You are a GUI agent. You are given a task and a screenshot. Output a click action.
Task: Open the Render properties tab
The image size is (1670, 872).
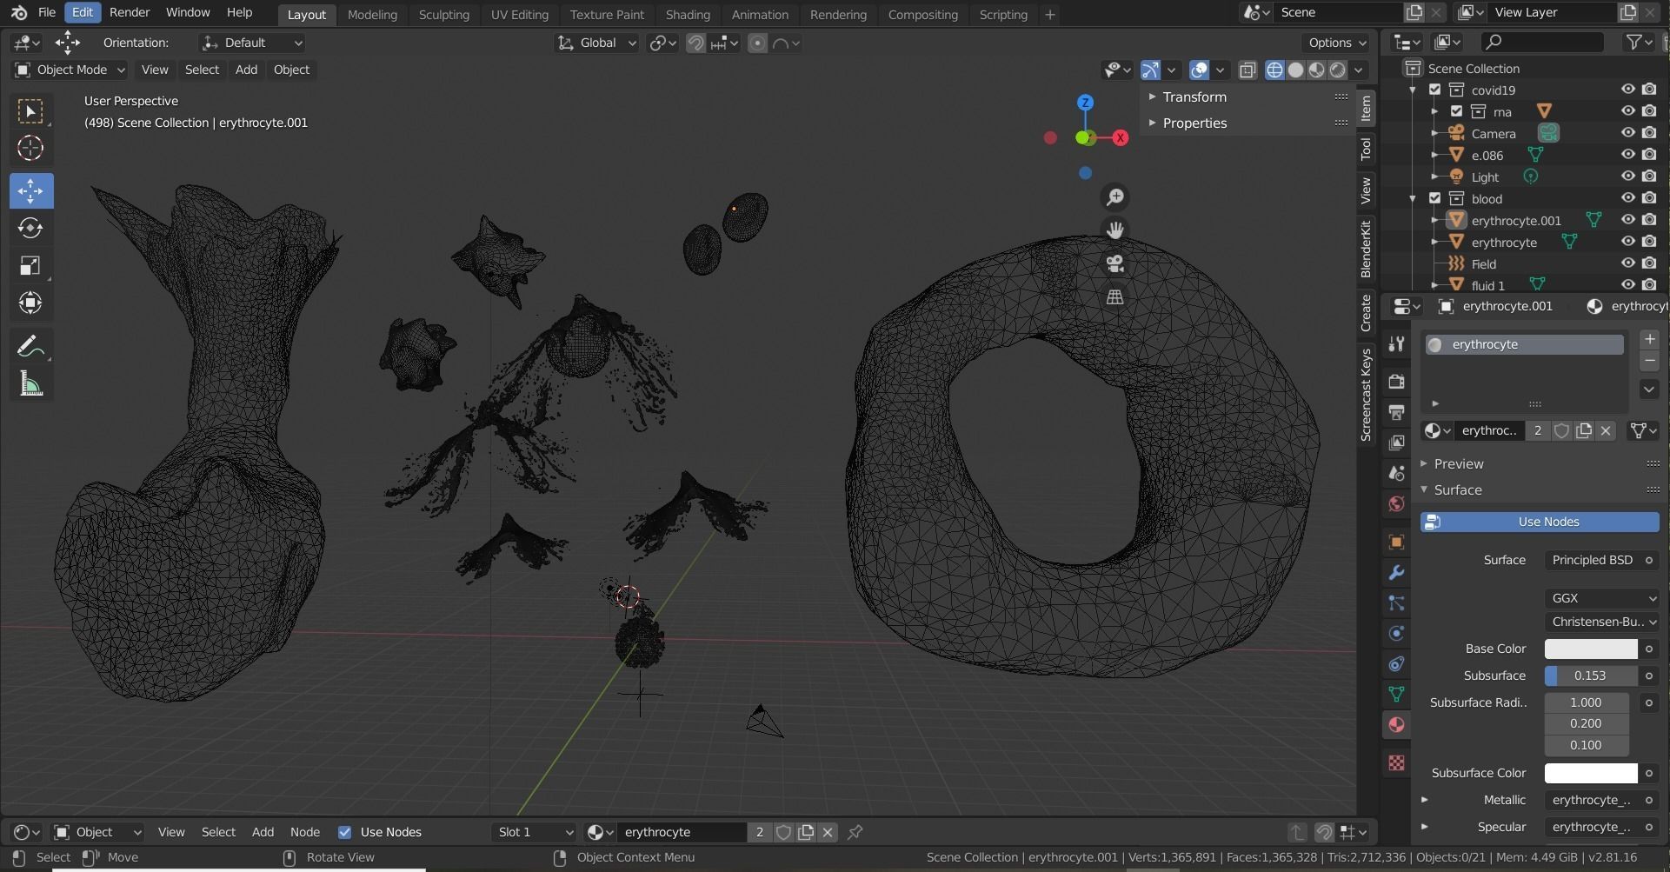[1396, 382]
